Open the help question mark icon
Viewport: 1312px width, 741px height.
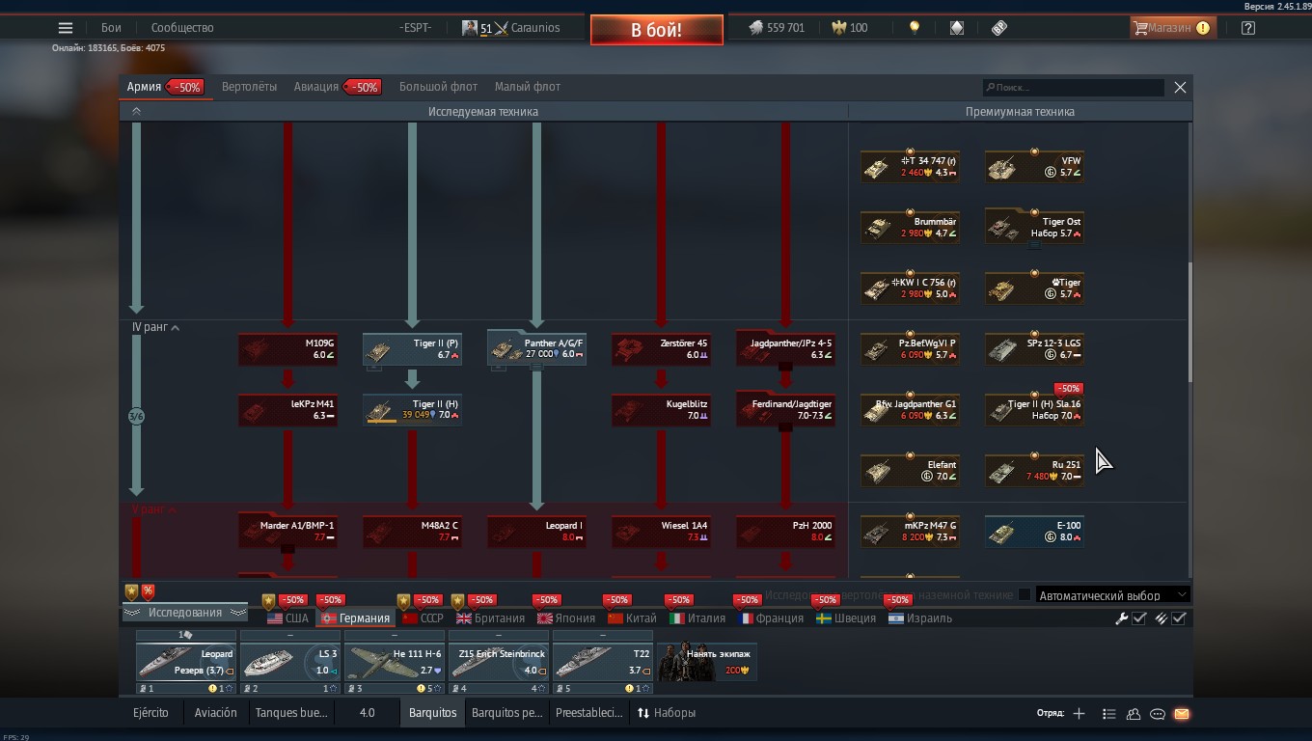coord(1248,28)
